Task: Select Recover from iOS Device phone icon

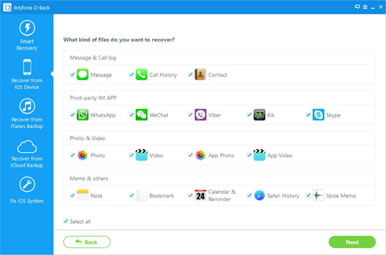Action: pyautogui.click(x=27, y=67)
